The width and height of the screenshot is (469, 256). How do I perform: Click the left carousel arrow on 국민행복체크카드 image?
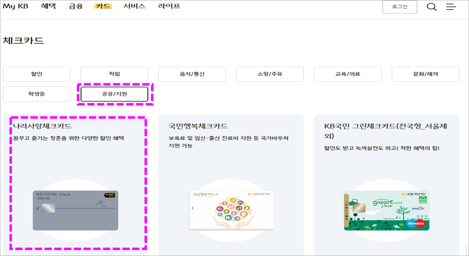193,208
